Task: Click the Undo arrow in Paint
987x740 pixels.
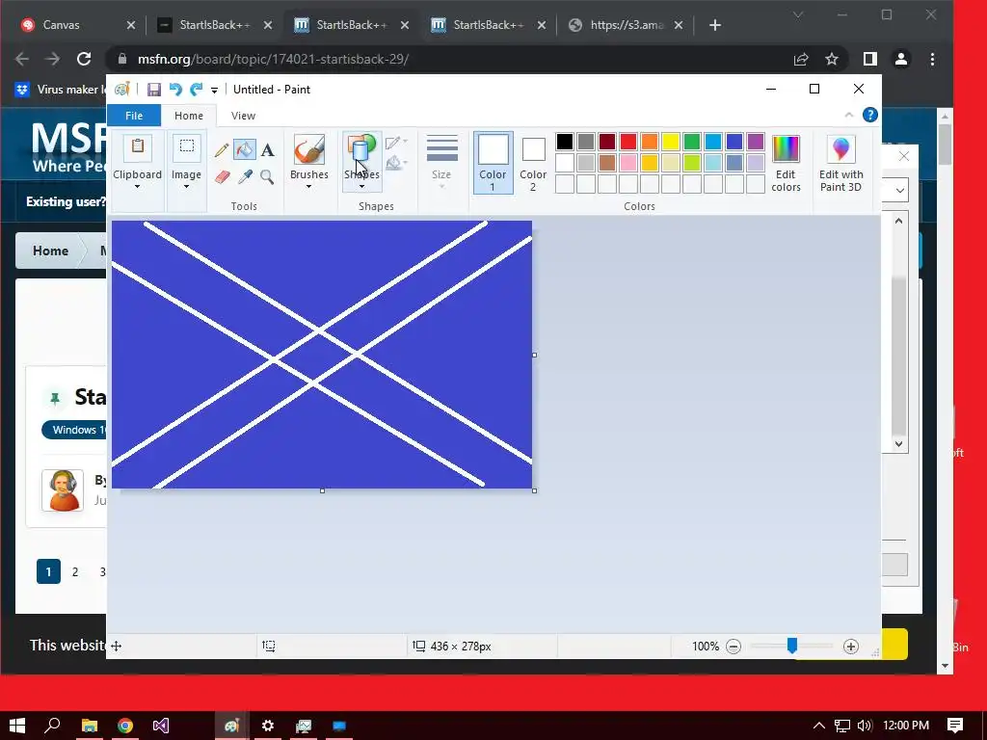Action: [175, 90]
